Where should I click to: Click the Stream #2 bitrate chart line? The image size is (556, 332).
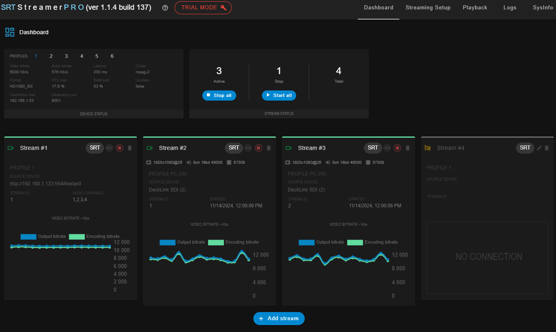tap(199, 257)
